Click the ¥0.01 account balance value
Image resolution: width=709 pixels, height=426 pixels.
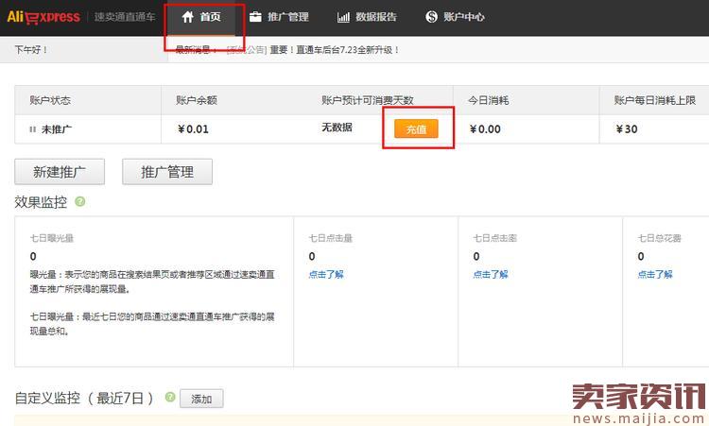point(193,129)
